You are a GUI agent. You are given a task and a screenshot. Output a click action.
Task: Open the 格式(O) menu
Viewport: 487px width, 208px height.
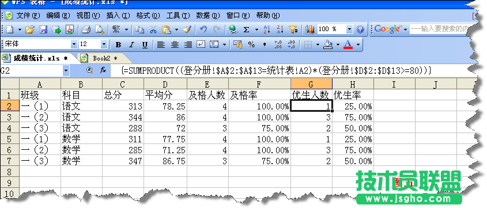148,16
